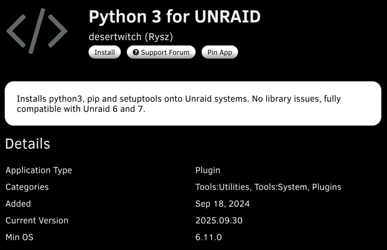
Task: Click the Application Type label
Action: [x=39, y=170]
